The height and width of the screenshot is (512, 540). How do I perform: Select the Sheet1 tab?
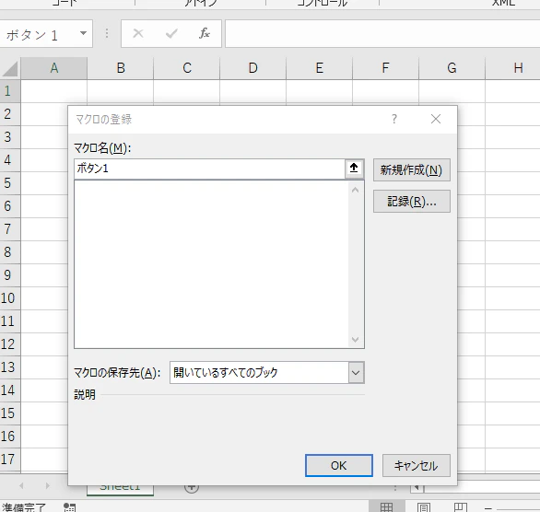[120, 490]
